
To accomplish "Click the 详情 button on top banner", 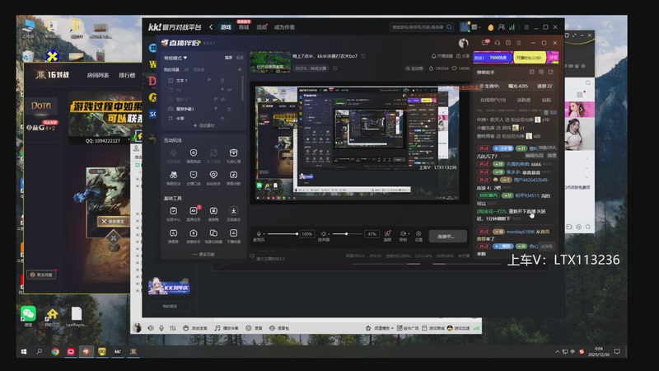I will click(553, 58).
